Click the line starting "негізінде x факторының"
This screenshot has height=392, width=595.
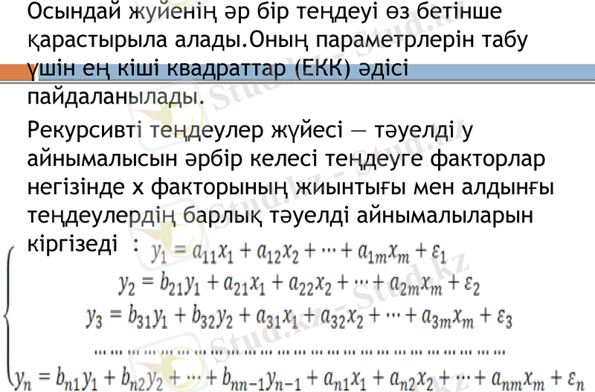click(291, 187)
